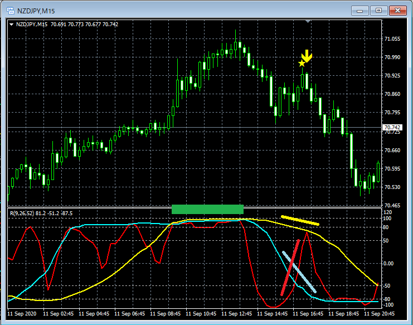The image size is (413, 325).
Task: Click the 70.660 price scale value
Action: pos(392,151)
